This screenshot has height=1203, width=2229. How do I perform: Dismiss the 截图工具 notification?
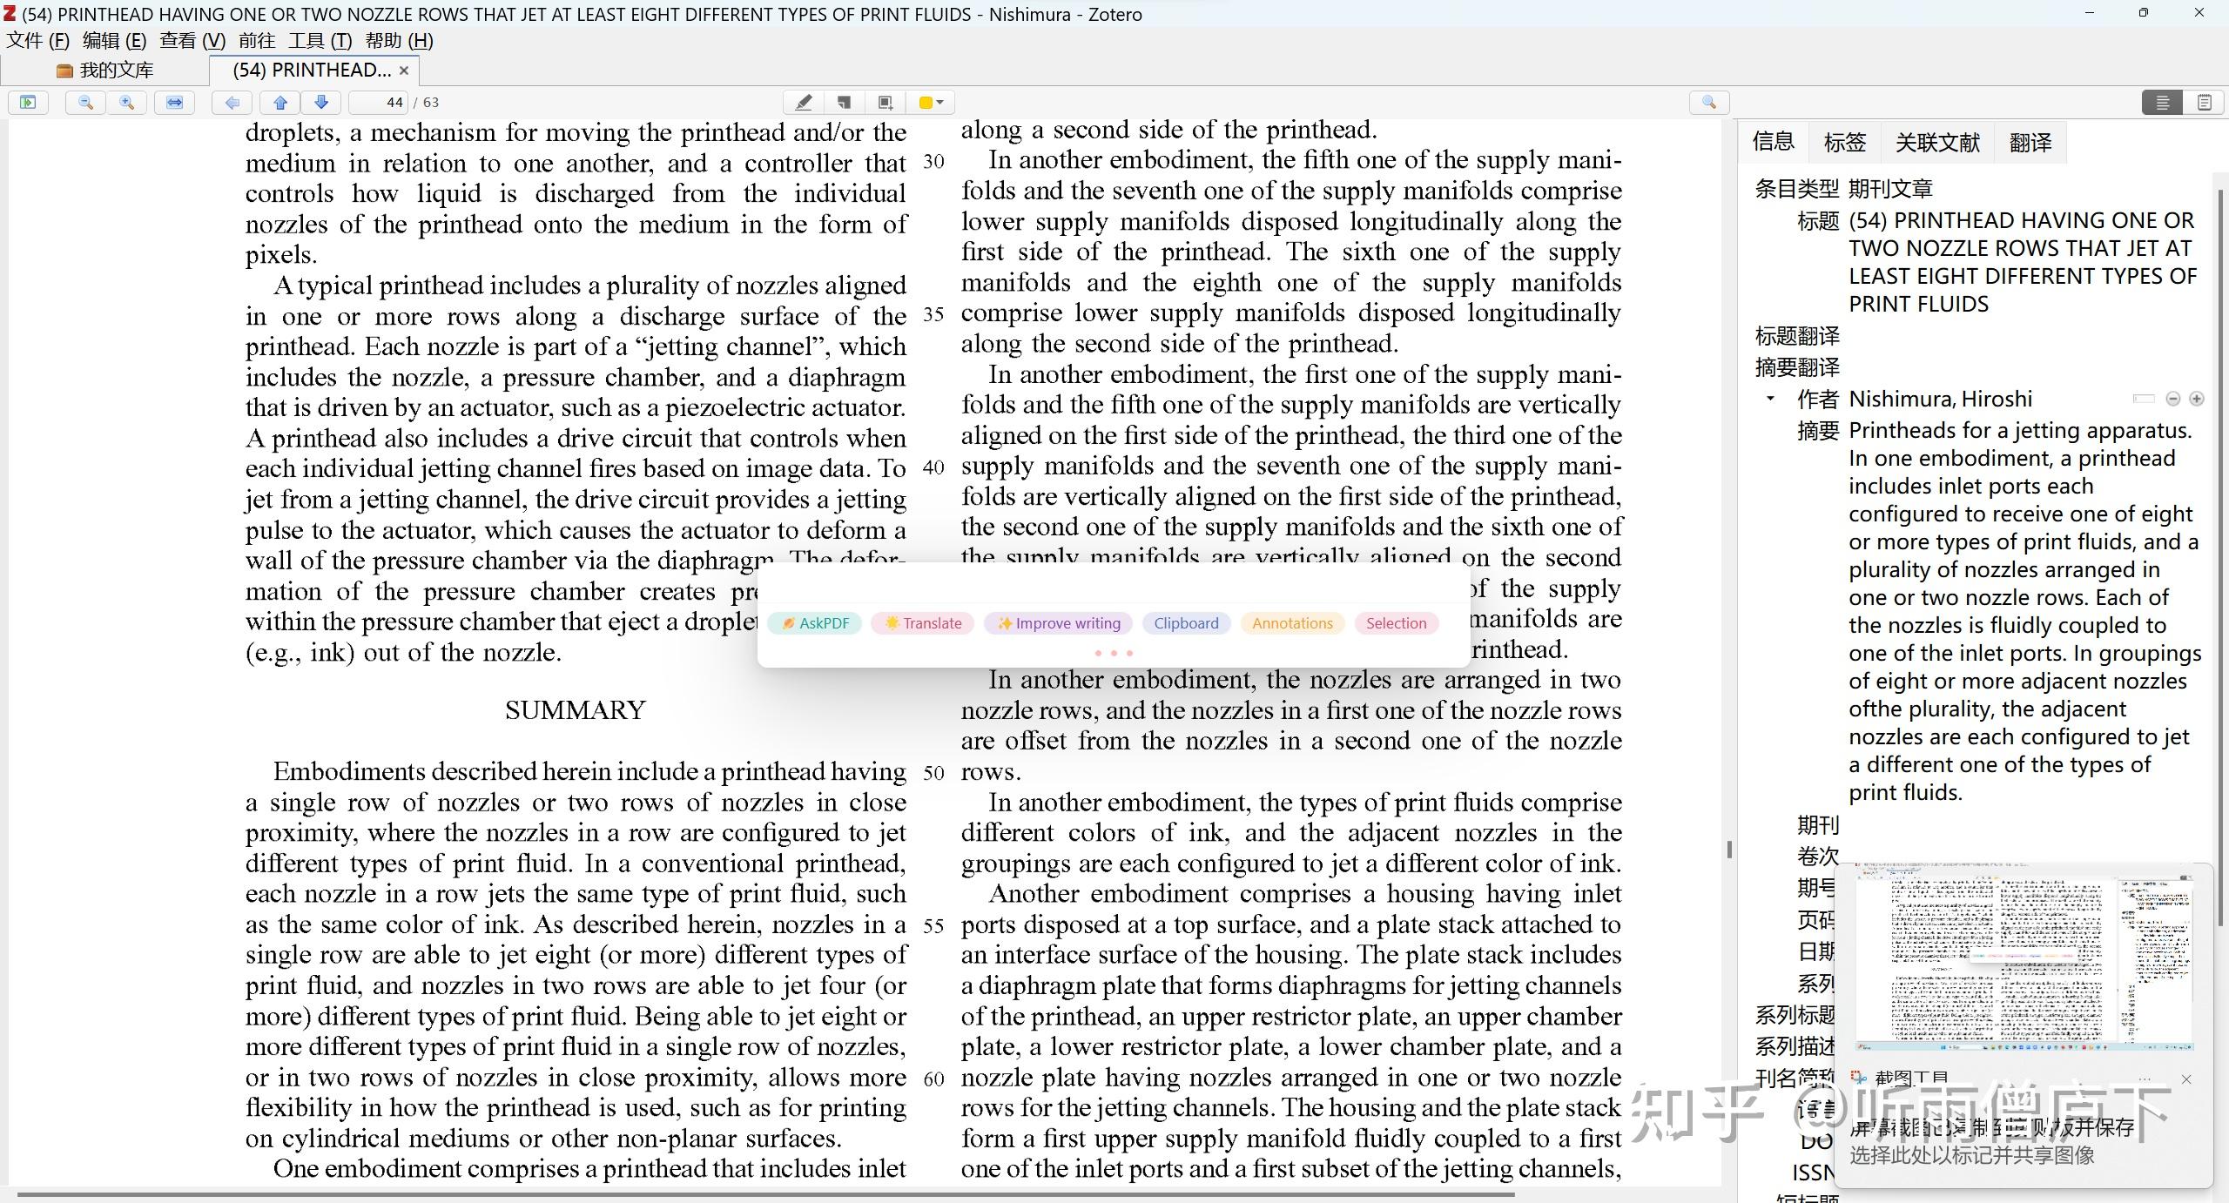2186,1079
